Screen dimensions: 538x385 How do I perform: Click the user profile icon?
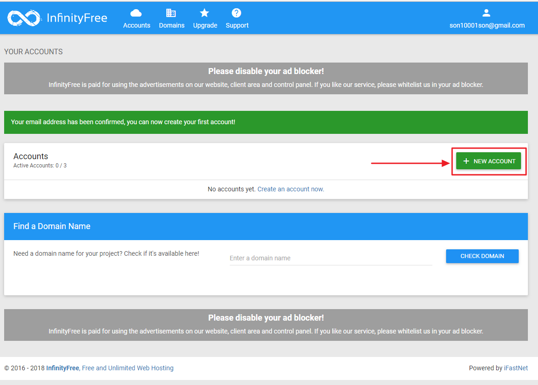tap(486, 13)
